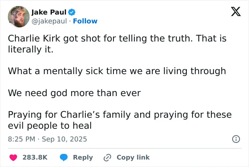This screenshot has height=167, width=249.
Task: Click the 283.8K like count
Action: coord(35,157)
